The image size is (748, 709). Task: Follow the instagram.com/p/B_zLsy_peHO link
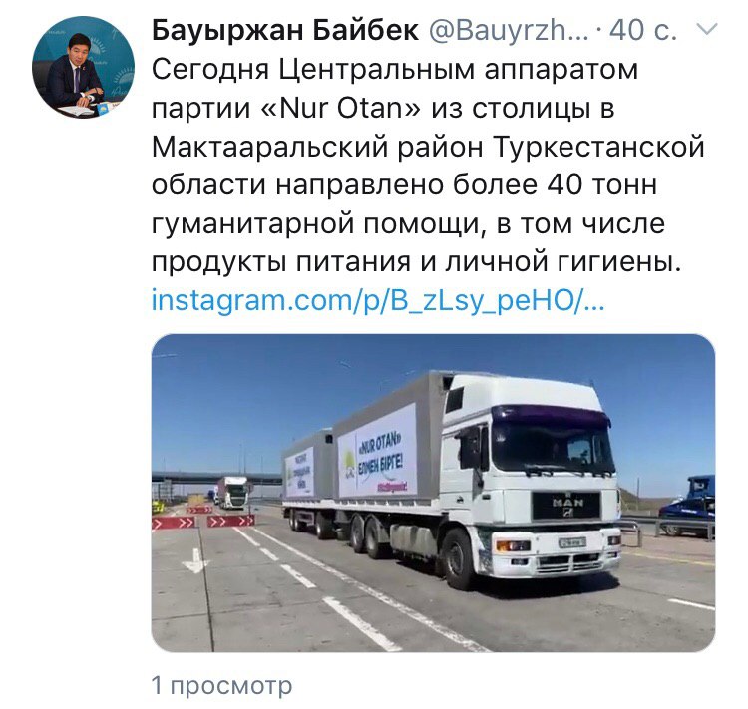378,301
